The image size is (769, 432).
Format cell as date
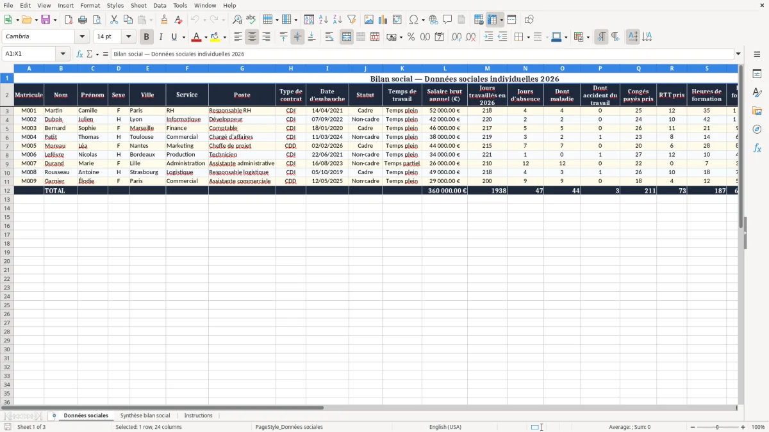point(439,37)
